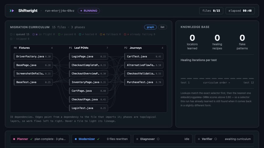Image resolution: width=264 pixels, height=148 pixels.
Task: Open the Planner agent card
Action: [x=40, y=139]
